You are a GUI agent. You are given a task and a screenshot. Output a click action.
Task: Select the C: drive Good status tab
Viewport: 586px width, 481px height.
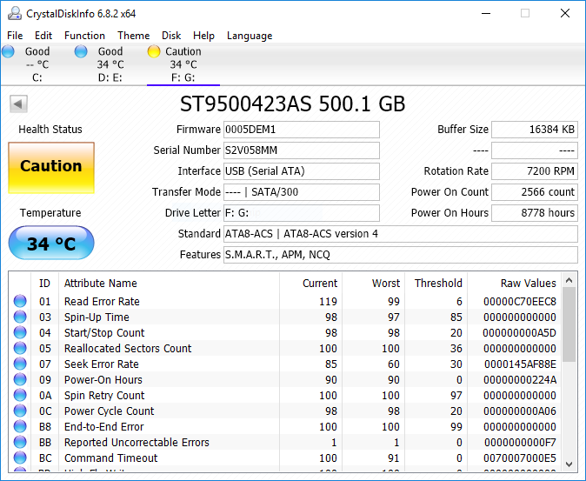pyautogui.click(x=37, y=63)
